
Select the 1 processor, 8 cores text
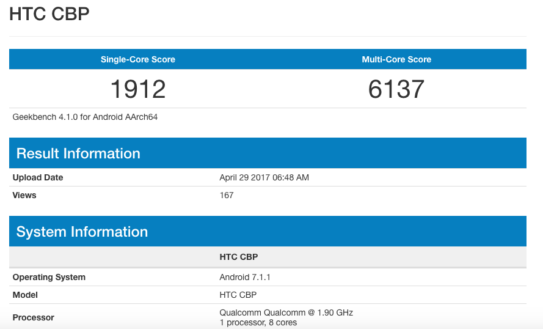coord(258,323)
